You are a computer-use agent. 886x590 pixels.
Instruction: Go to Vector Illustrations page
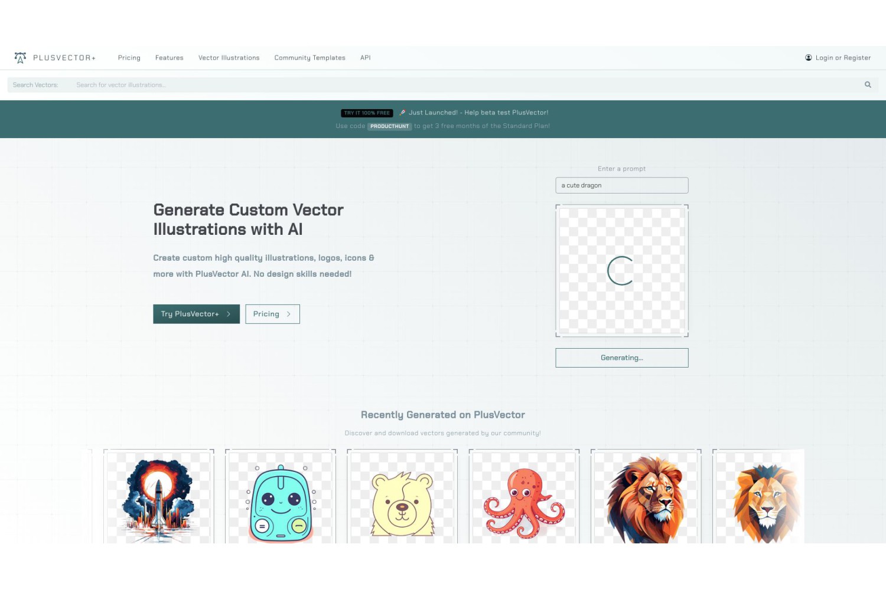tap(229, 58)
